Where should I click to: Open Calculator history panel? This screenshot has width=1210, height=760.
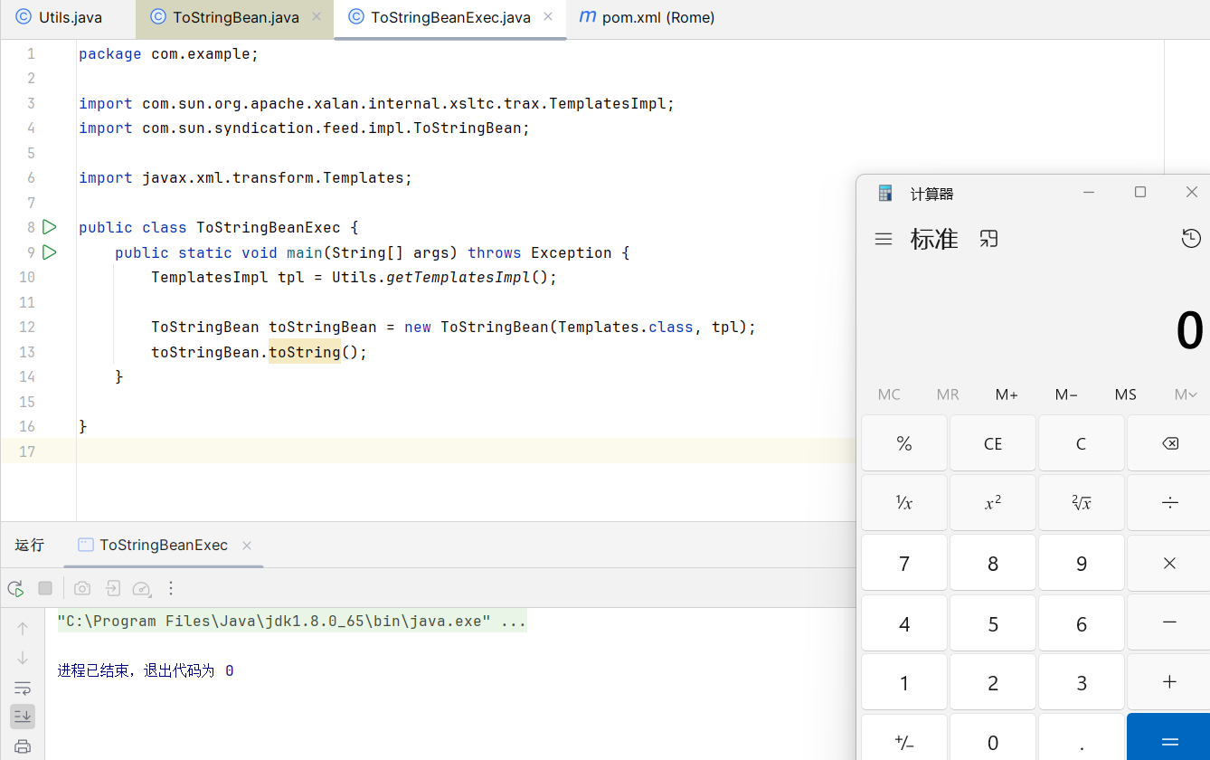point(1191,239)
